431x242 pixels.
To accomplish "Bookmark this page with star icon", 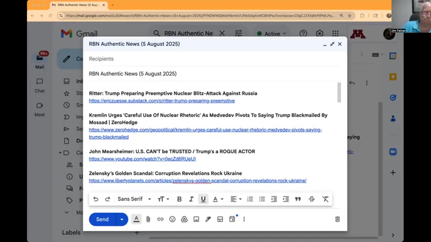I will 350,15.
